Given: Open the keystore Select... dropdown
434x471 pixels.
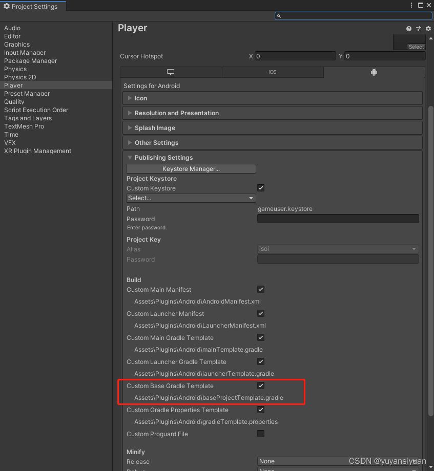Looking at the screenshot, I should 191,198.
